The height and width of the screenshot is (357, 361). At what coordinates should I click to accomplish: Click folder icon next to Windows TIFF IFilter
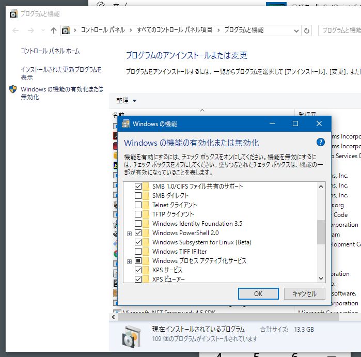click(x=146, y=251)
